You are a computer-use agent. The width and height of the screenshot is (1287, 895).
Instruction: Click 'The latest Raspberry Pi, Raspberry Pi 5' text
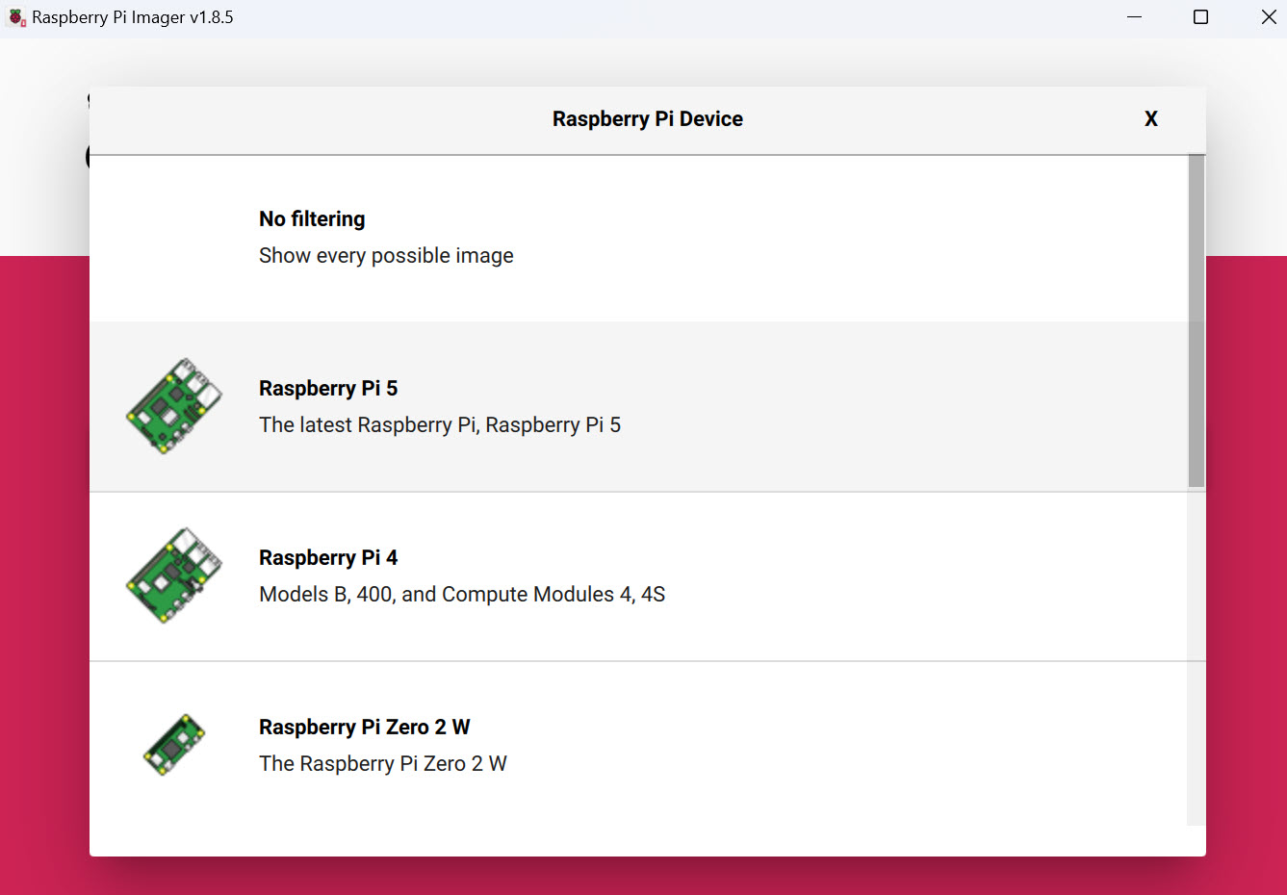point(440,425)
